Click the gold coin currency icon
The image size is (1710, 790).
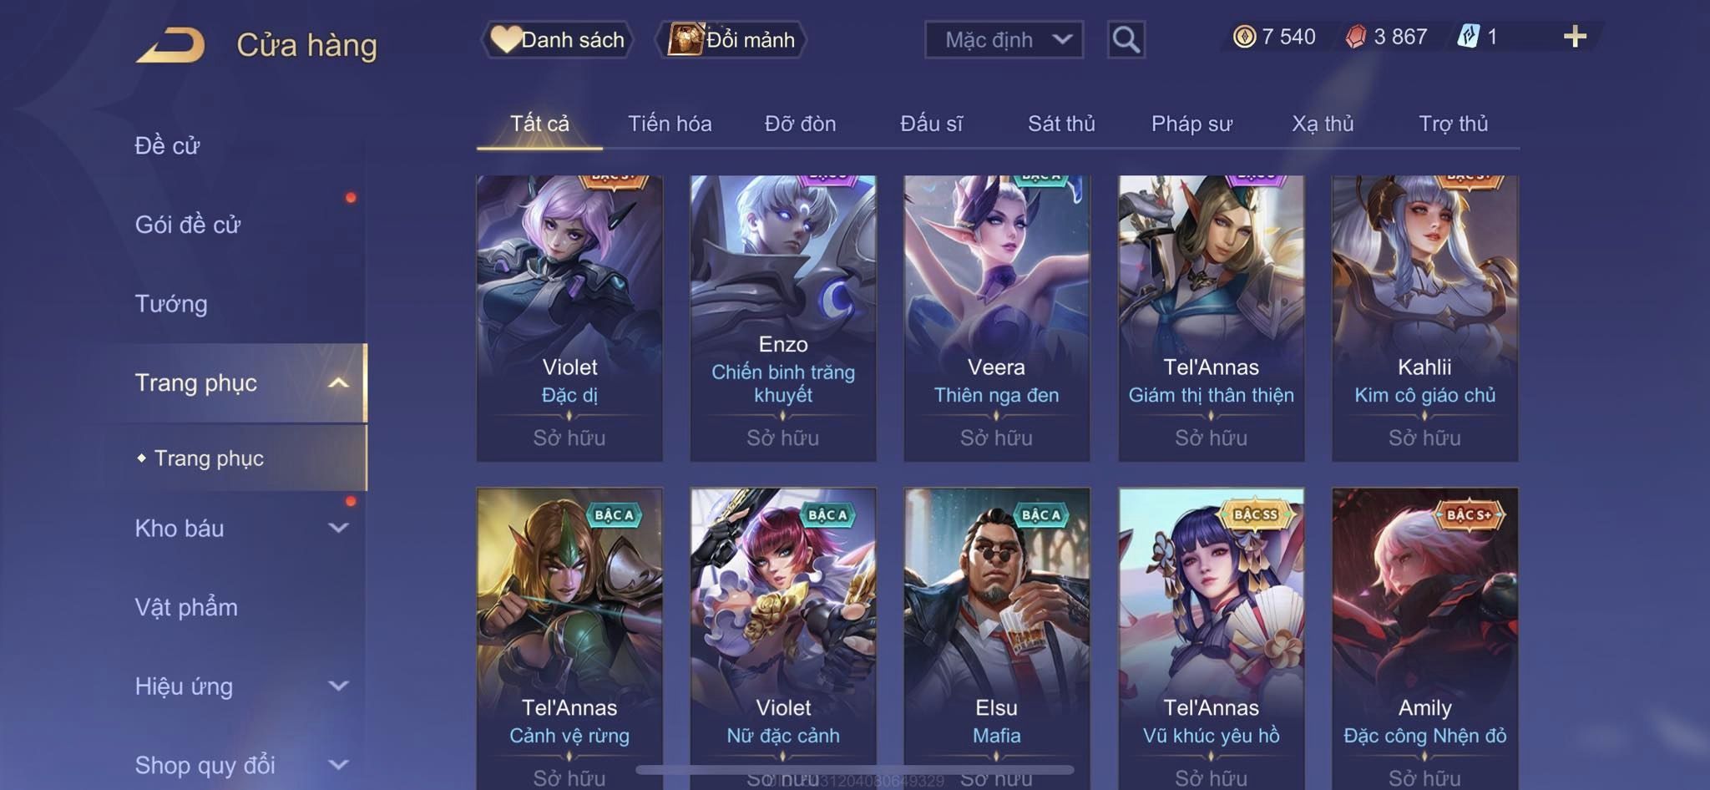pos(1244,37)
